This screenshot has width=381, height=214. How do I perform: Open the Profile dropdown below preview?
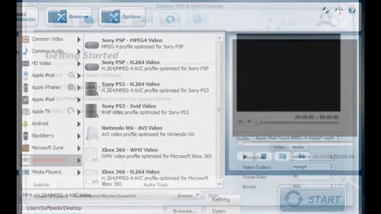tap(296, 139)
